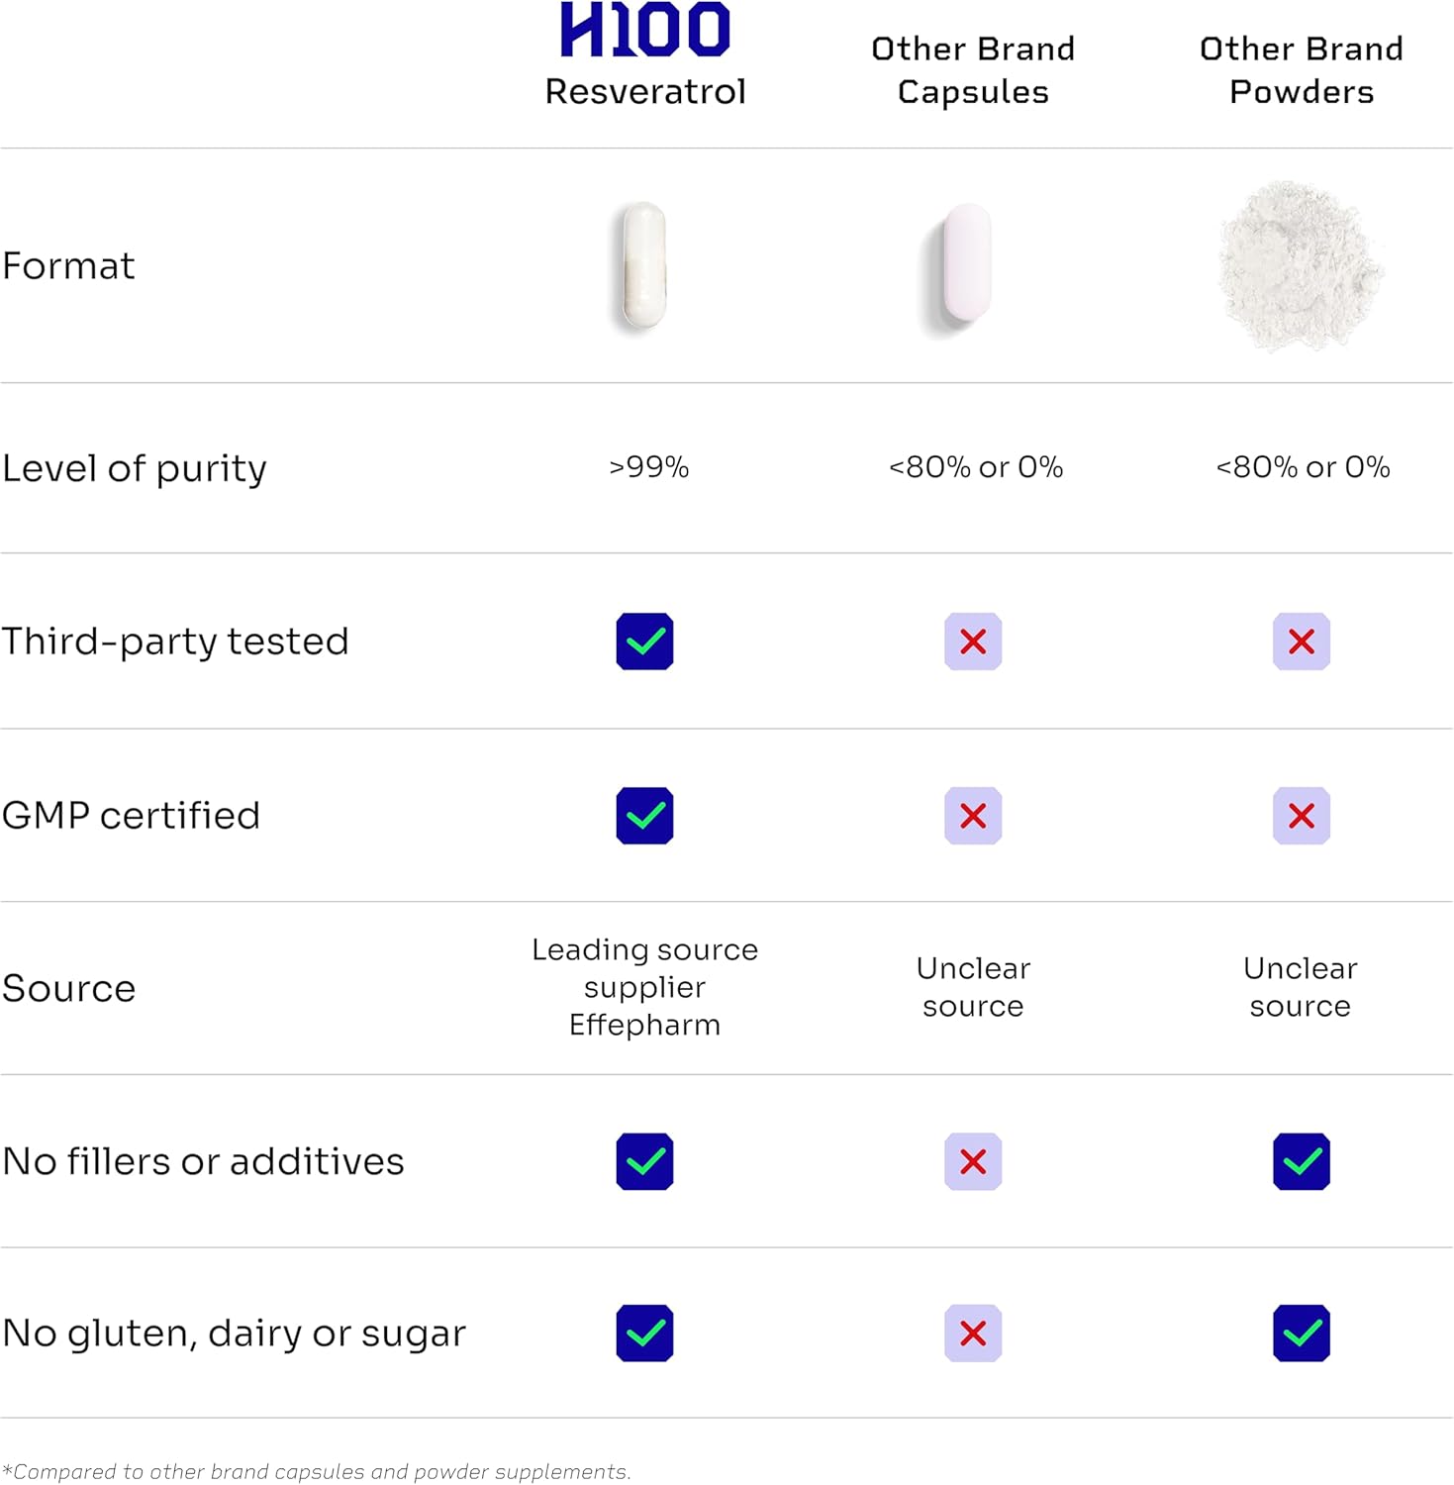Click the Leading source supplier Effepharm text
The height and width of the screenshot is (1485, 1454).
[644, 987]
